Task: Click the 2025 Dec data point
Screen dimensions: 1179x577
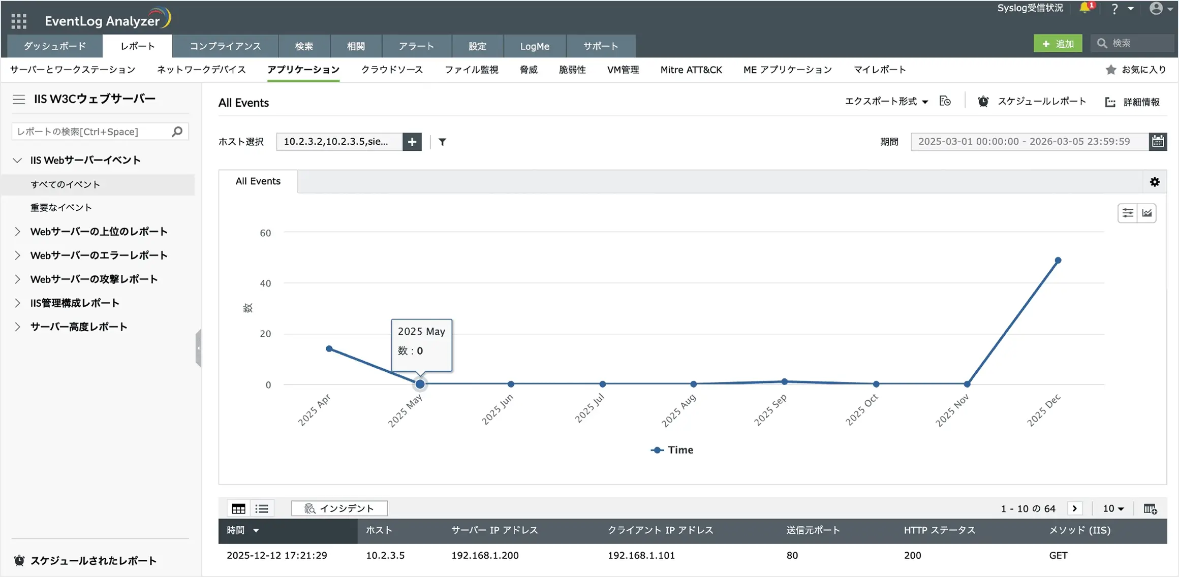Action: coord(1058,261)
